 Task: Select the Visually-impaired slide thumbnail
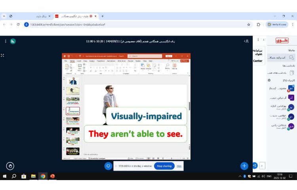[x=72, y=111]
